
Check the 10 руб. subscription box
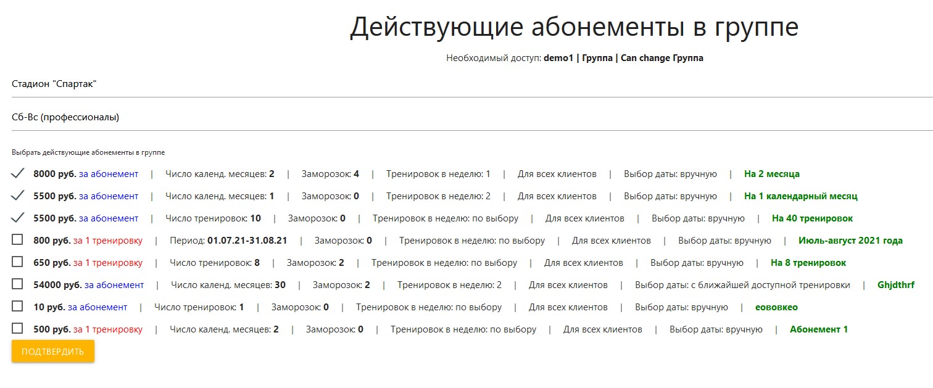pyautogui.click(x=17, y=306)
